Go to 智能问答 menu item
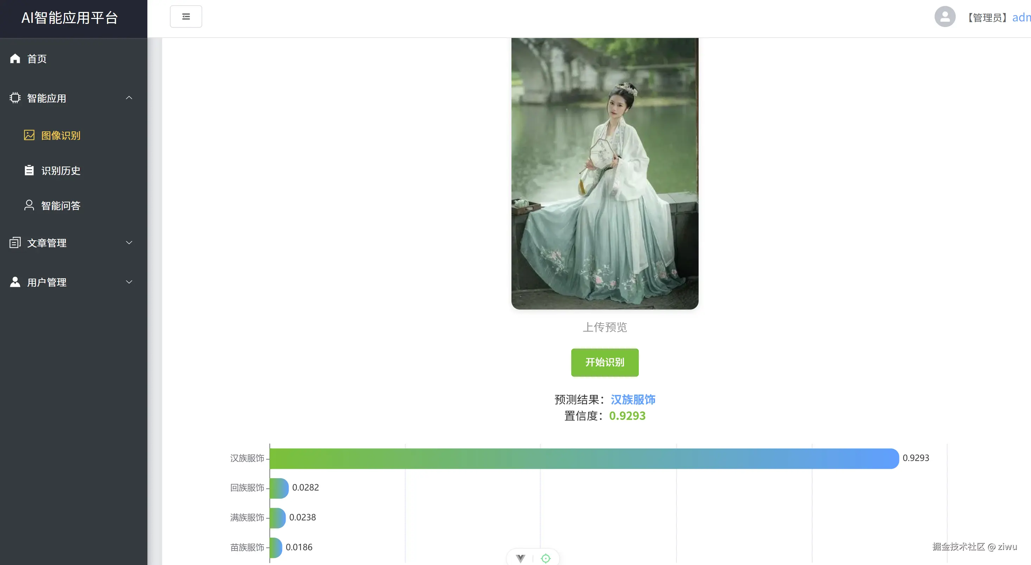The width and height of the screenshot is (1031, 565). point(61,206)
